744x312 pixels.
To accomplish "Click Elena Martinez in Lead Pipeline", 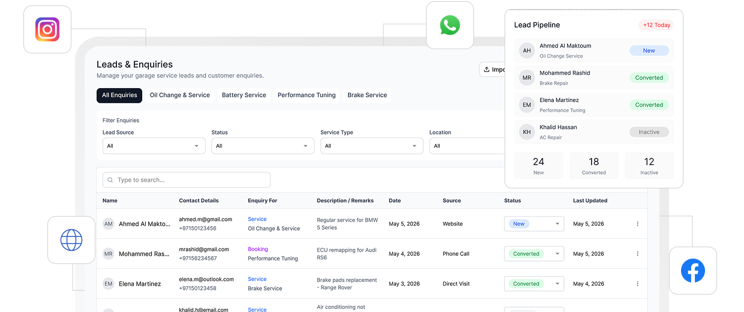I will pyautogui.click(x=559, y=100).
